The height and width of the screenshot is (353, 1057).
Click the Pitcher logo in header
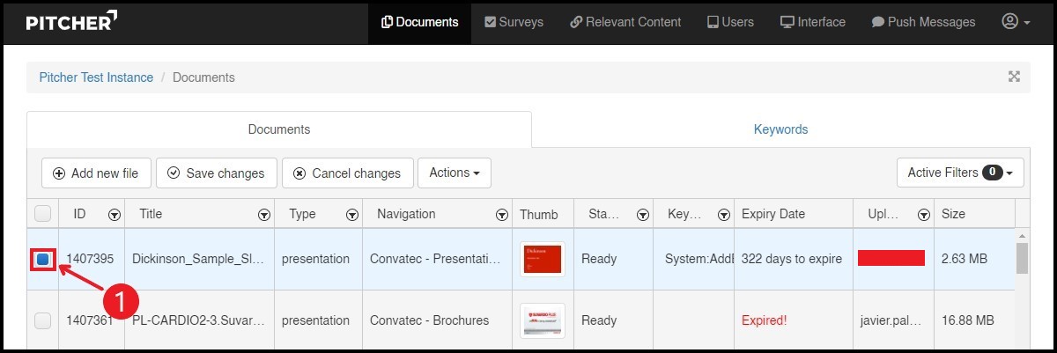[x=70, y=22]
